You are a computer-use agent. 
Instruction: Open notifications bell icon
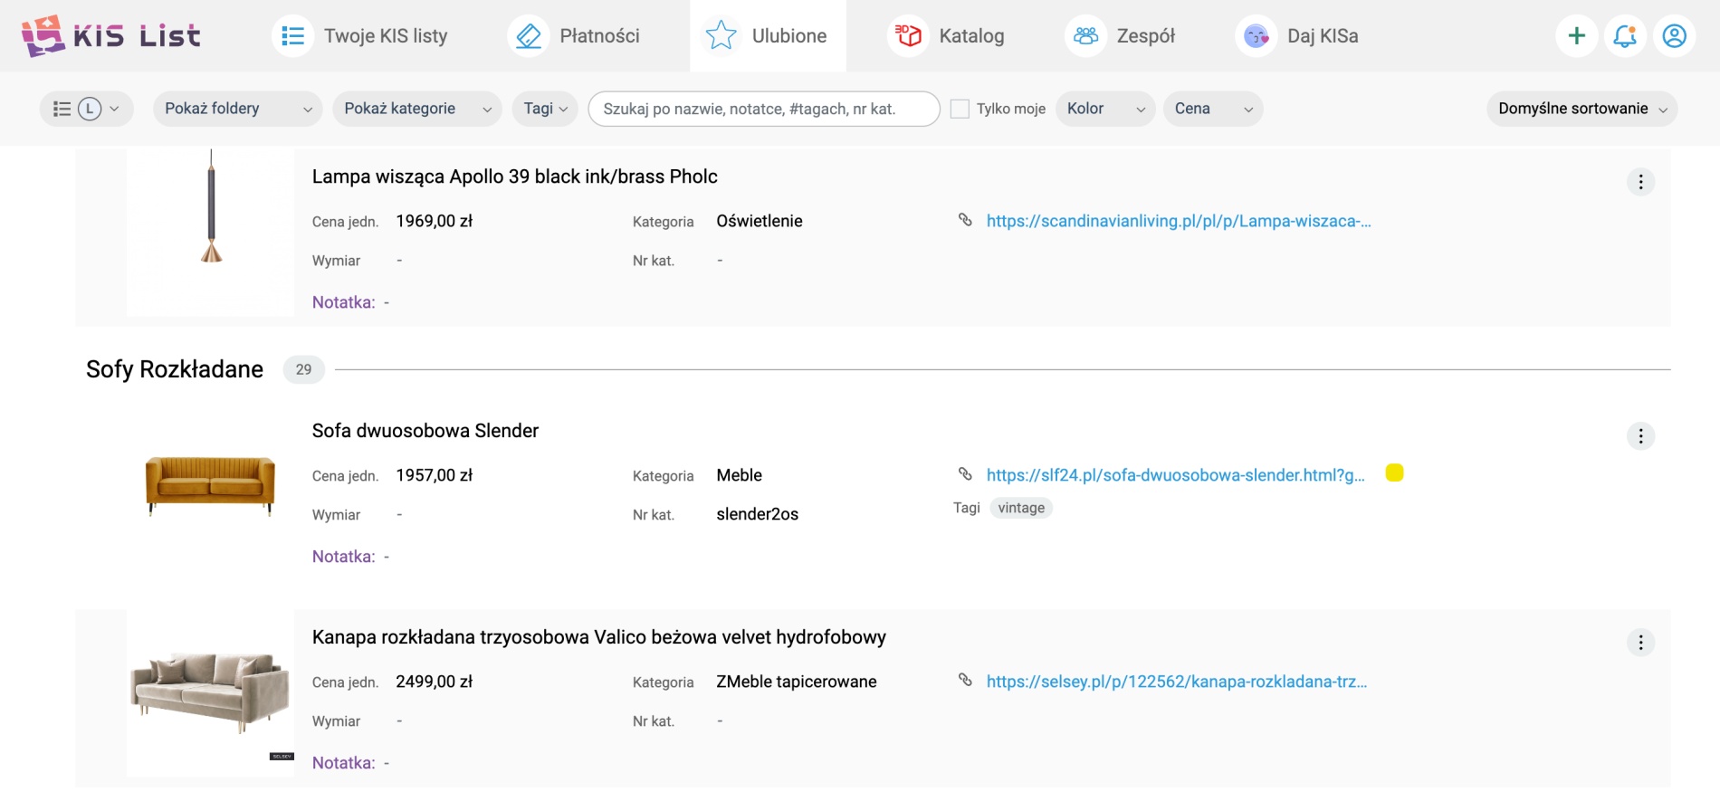pyautogui.click(x=1625, y=36)
